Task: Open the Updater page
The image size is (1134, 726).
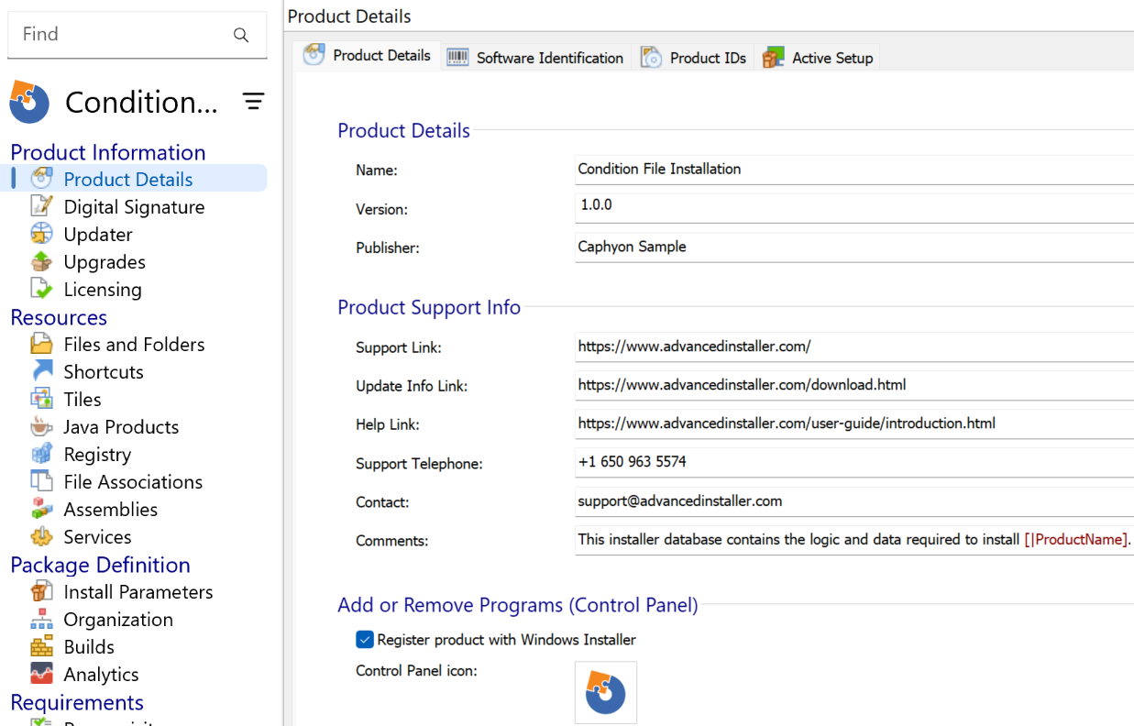Action: point(98,234)
